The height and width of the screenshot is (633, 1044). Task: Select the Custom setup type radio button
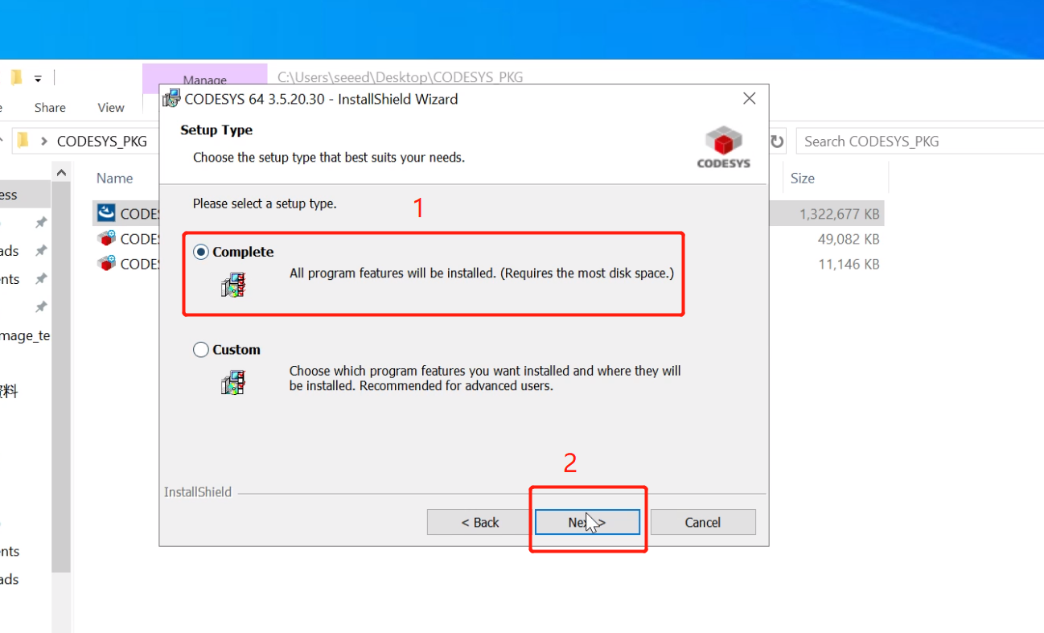click(201, 350)
